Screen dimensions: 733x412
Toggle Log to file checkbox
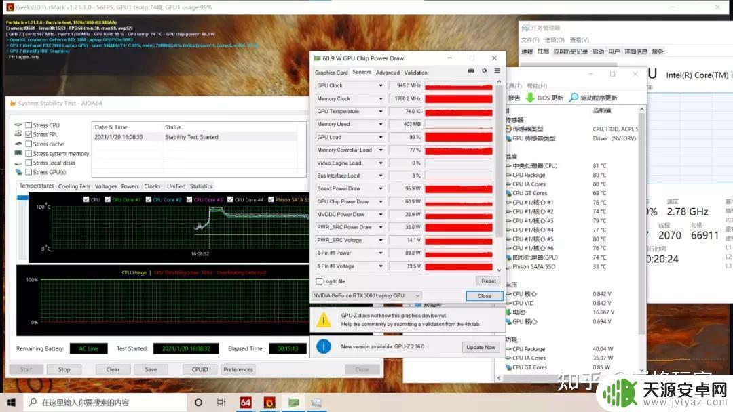click(x=319, y=281)
